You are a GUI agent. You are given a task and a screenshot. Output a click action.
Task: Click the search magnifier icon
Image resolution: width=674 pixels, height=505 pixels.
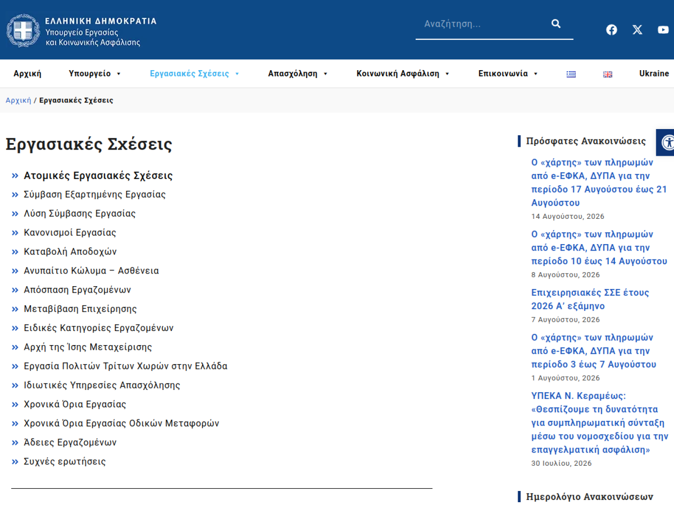coord(556,23)
